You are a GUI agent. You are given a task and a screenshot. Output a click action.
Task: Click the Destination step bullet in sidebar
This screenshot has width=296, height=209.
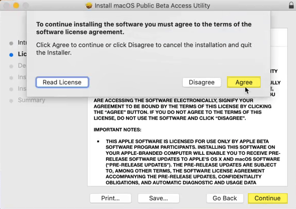click(x=11, y=66)
